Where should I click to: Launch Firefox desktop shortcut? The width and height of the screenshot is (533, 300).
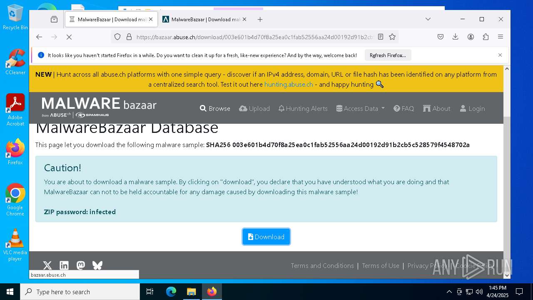point(15,152)
